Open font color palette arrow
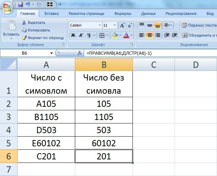The width and height of the screenshot is (217, 176). click(x=131, y=35)
